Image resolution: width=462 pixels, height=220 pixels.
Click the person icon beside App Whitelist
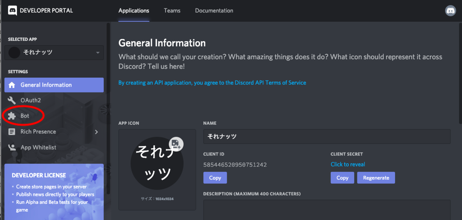click(x=12, y=147)
